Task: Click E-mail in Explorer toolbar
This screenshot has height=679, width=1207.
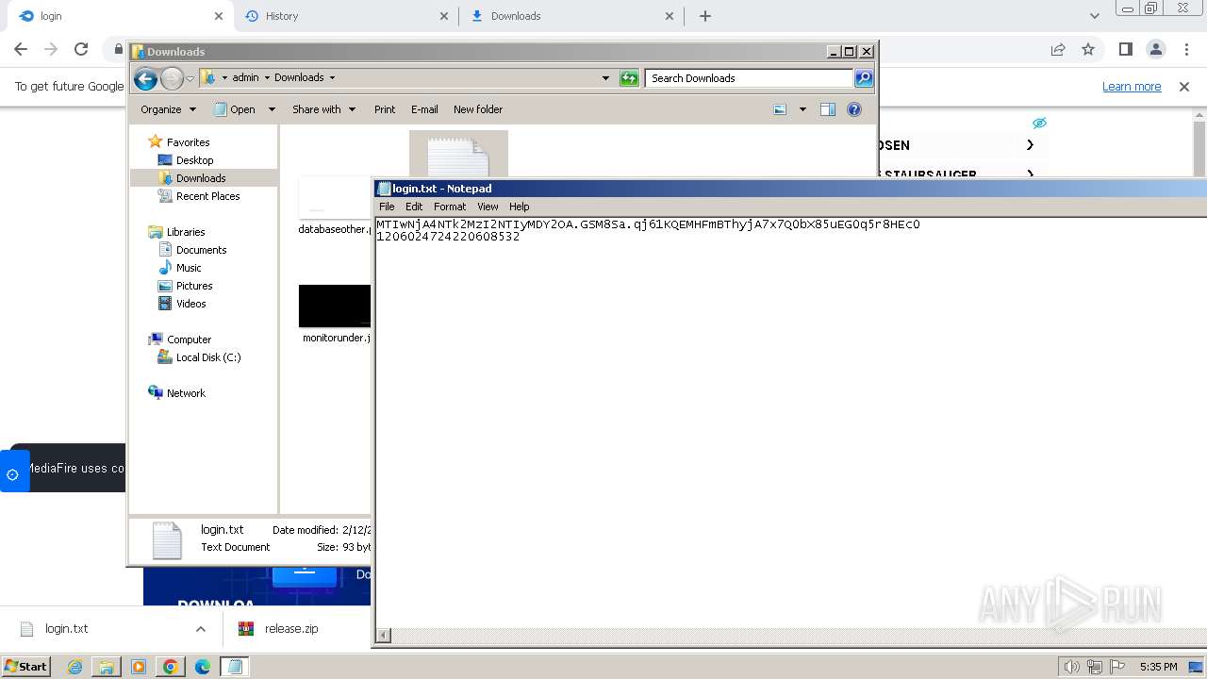Action: 424,109
